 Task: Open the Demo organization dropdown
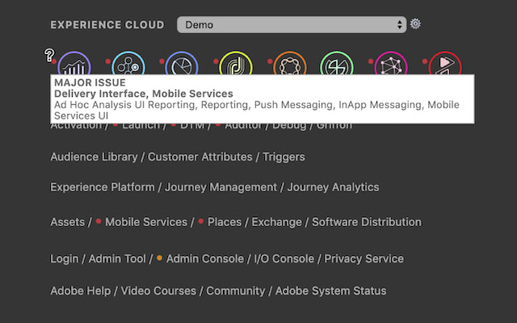point(292,25)
